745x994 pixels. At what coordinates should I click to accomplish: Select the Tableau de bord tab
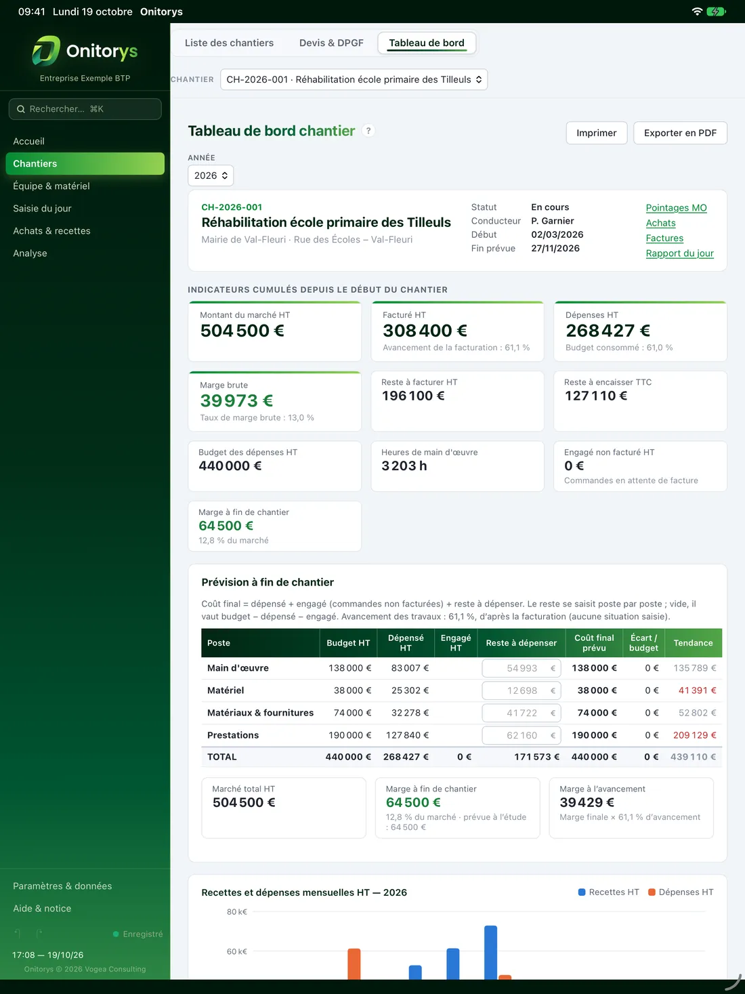pyautogui.click(x=427, y=43)
